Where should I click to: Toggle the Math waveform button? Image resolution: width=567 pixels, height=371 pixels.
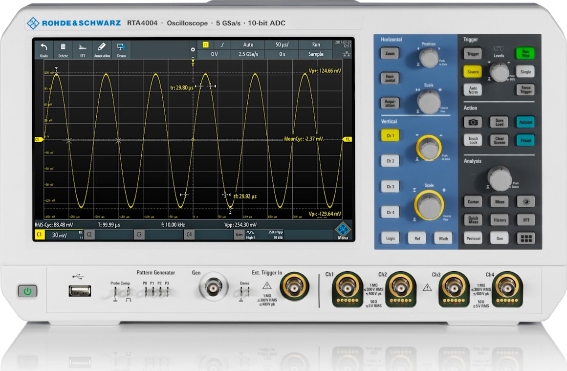443,239
